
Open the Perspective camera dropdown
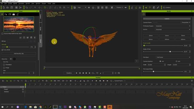(x=186, y=22)
